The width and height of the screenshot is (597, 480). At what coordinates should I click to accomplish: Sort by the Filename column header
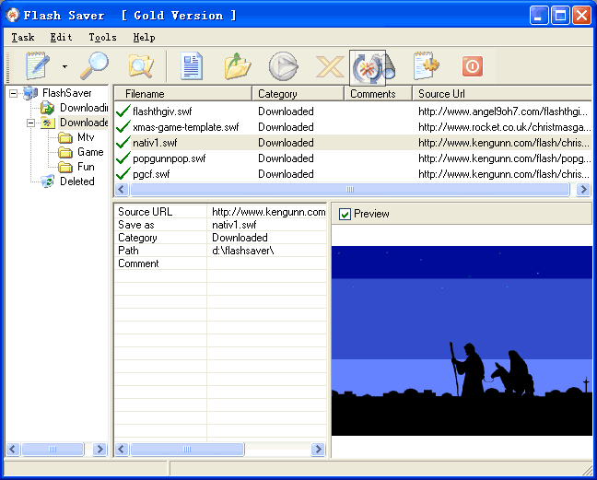tap(182, 94)
